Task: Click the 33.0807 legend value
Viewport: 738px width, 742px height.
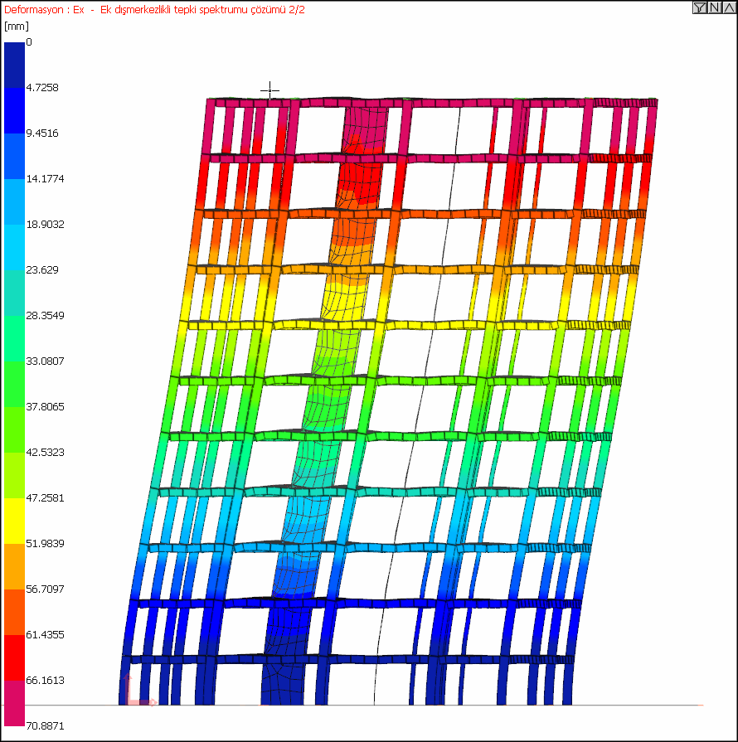Action: pyautogui.click(x=45, y=361)
